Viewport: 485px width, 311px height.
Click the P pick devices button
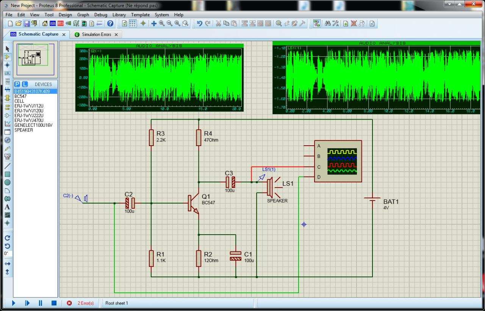[x=17, y=84]
